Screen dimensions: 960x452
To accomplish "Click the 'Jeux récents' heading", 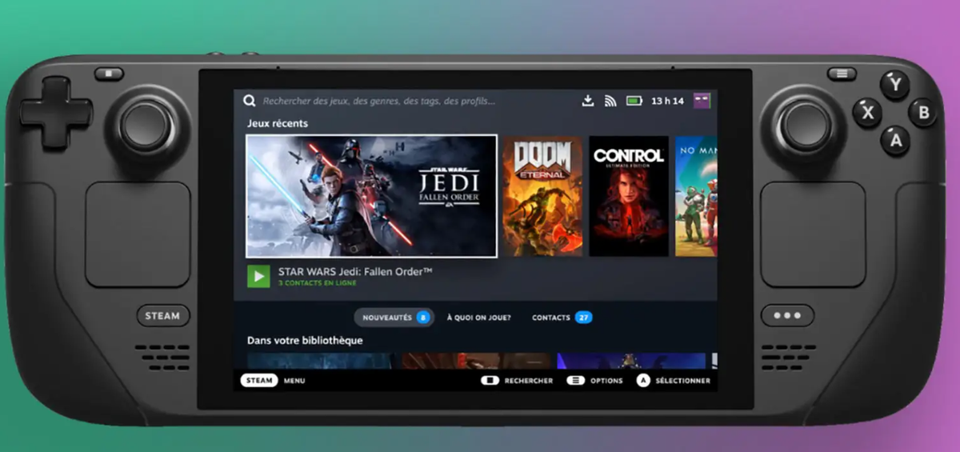I will (x=278, y=123).
